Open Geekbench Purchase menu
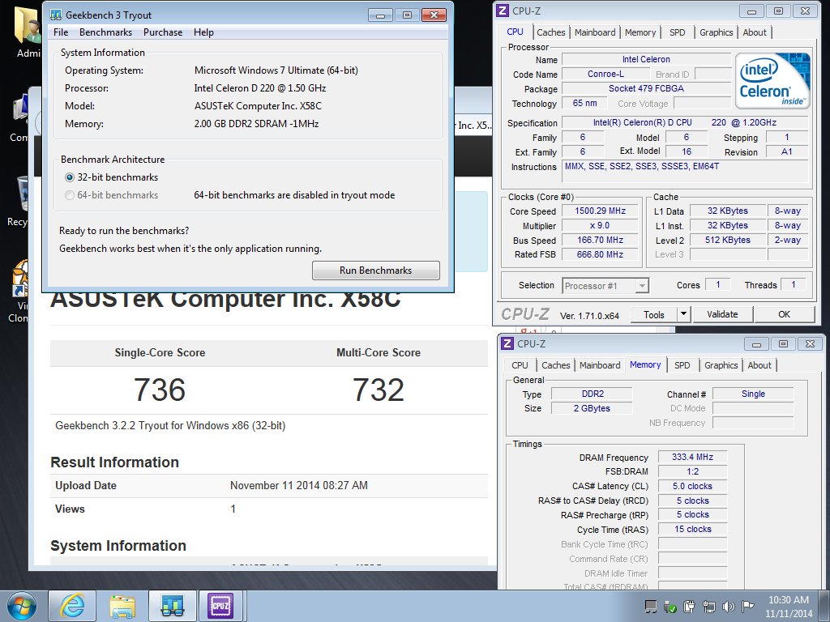Viewport: 830px width, 622px height. tap(163, 32)
